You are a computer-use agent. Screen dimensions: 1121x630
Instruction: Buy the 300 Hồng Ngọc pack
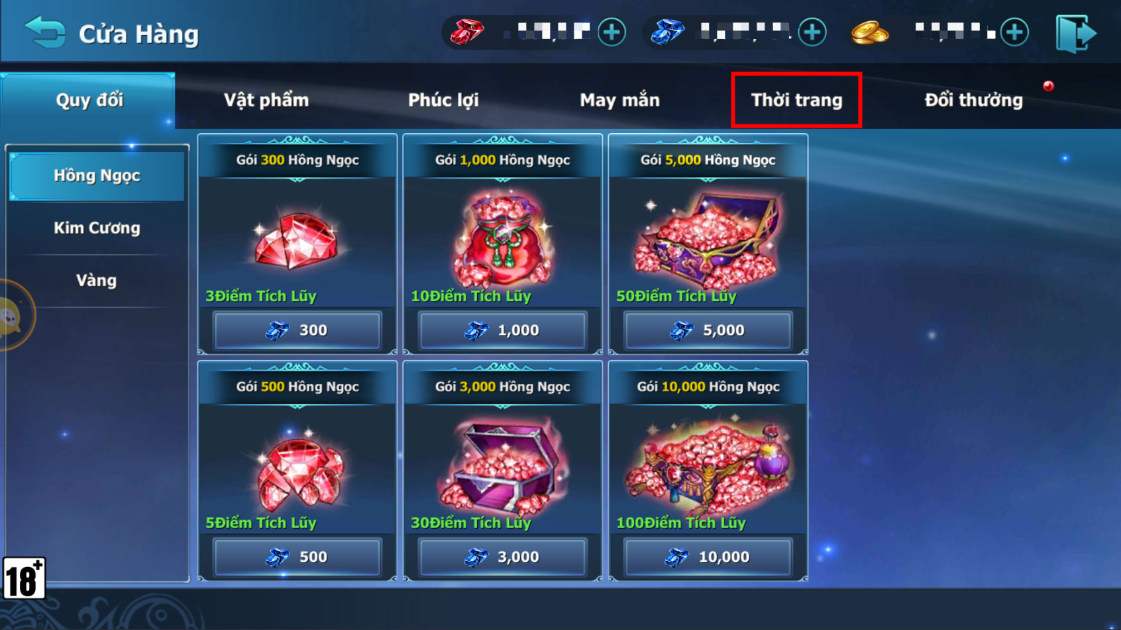[x=297, y=330]
